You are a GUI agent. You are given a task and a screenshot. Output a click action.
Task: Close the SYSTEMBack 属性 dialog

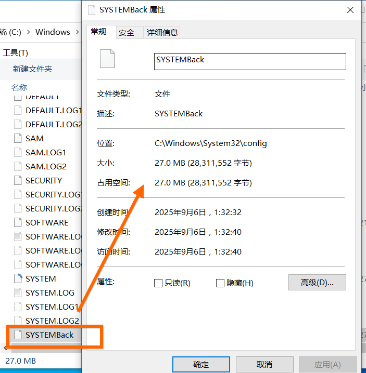tap(349, 9)
